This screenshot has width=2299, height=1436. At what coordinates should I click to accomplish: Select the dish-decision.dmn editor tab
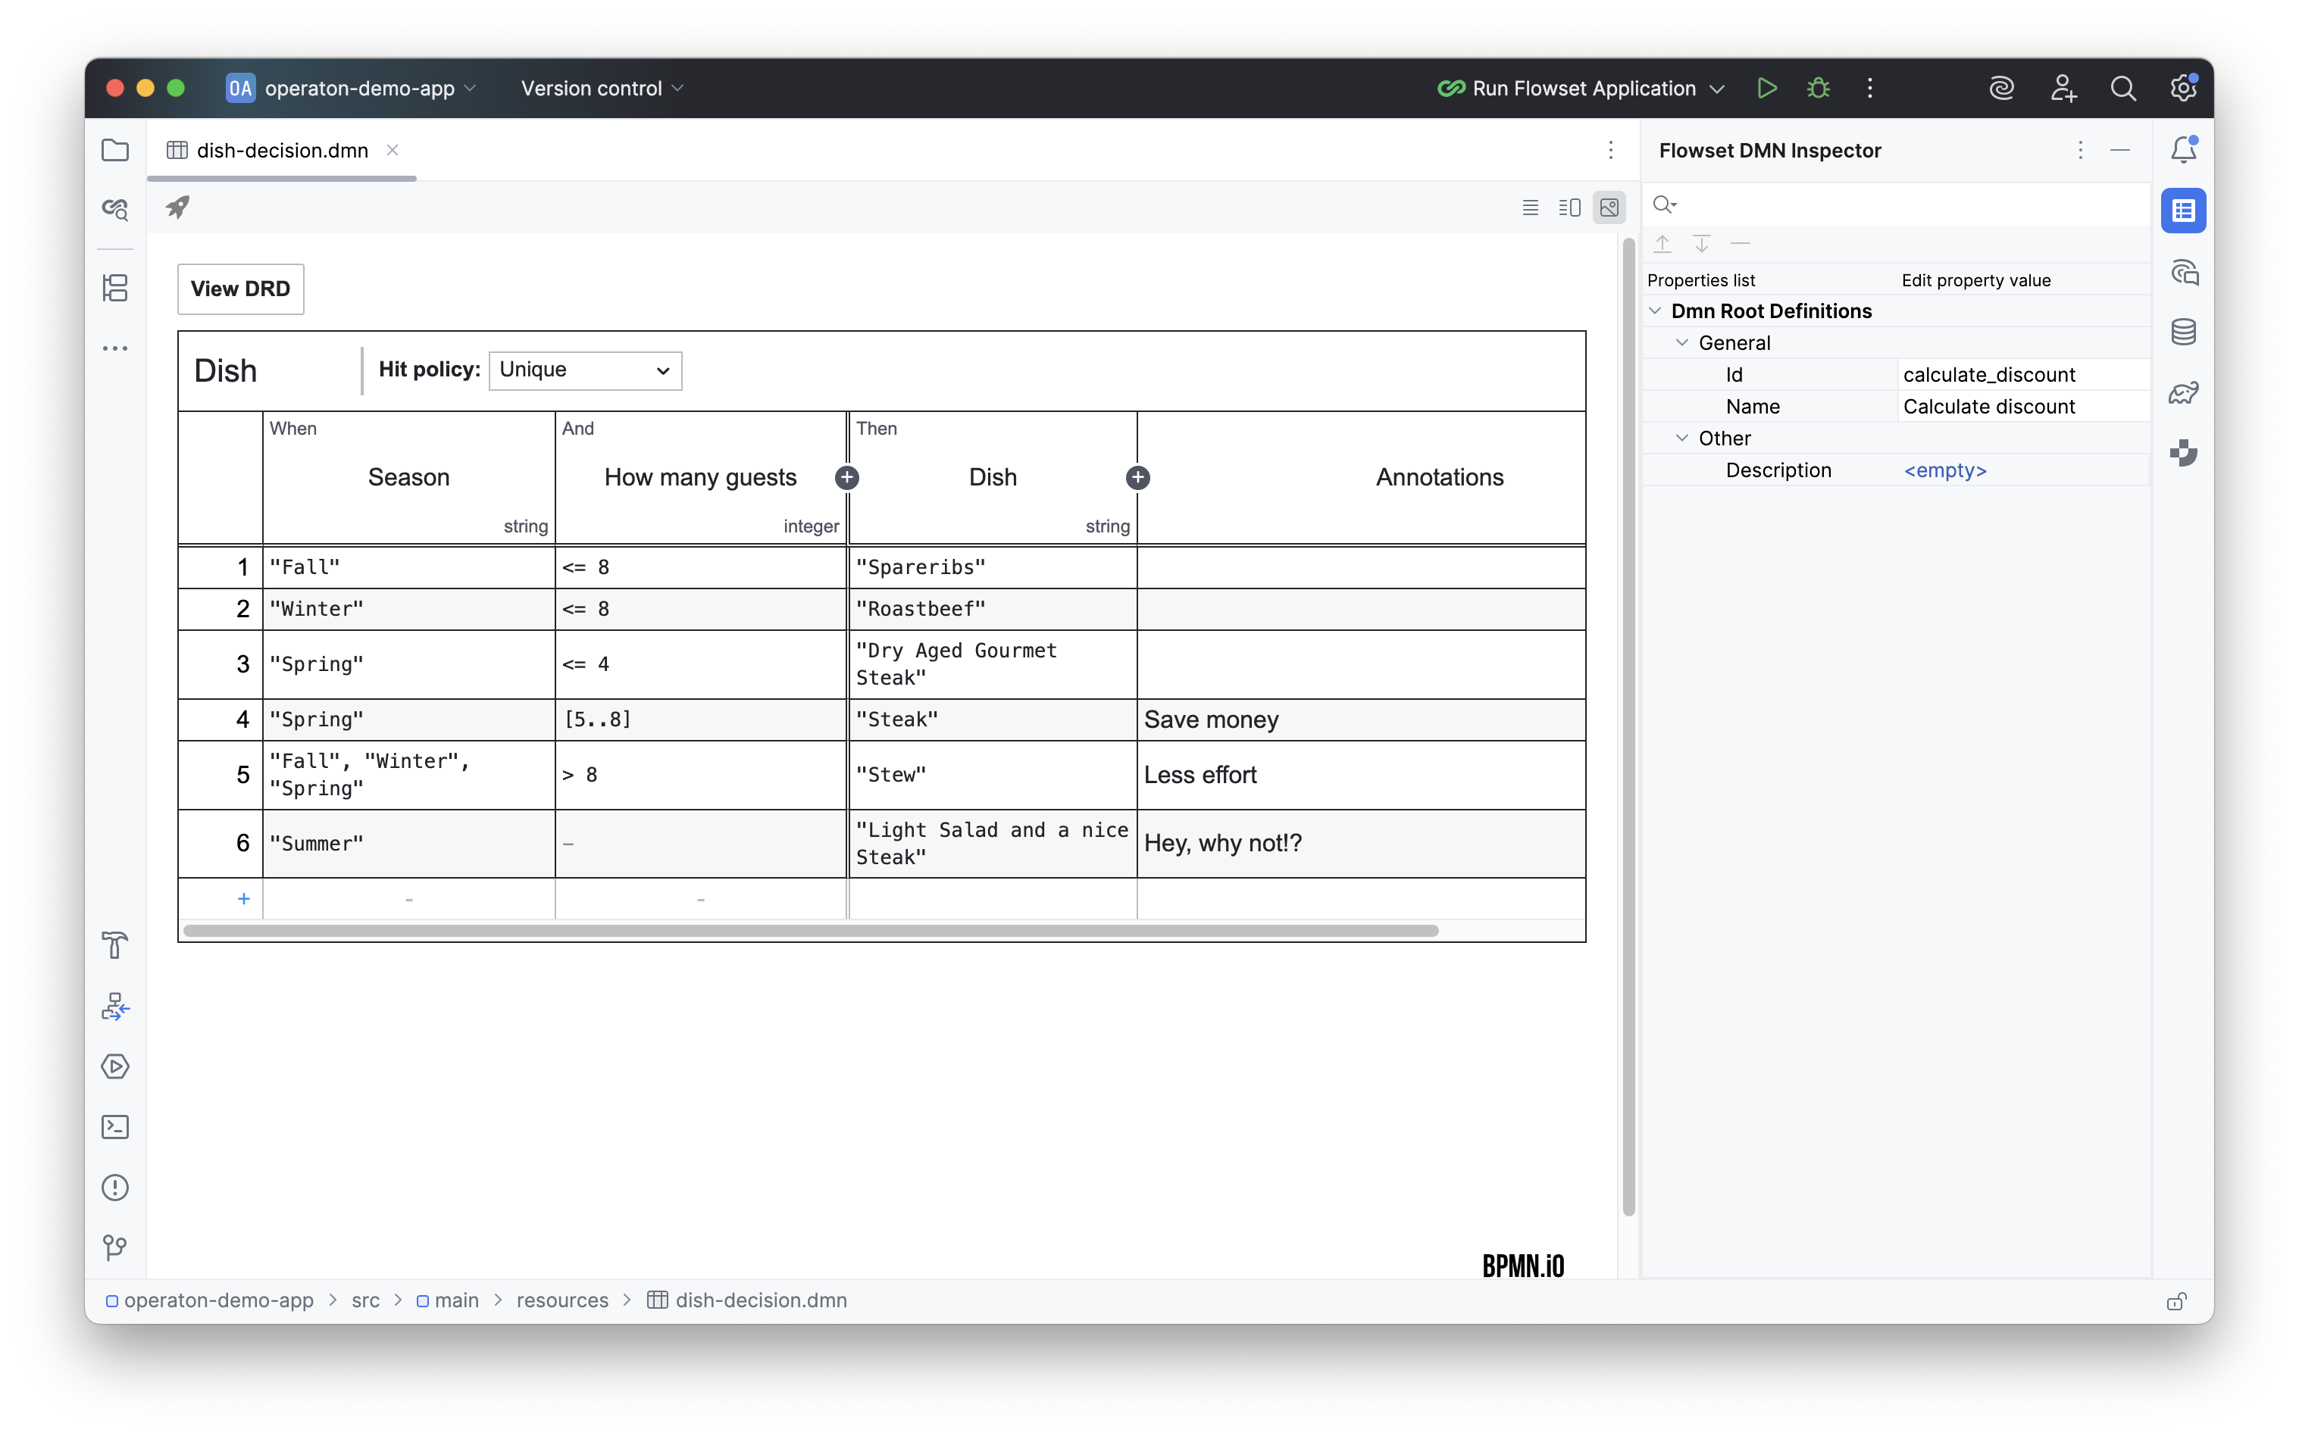point(281,149)
